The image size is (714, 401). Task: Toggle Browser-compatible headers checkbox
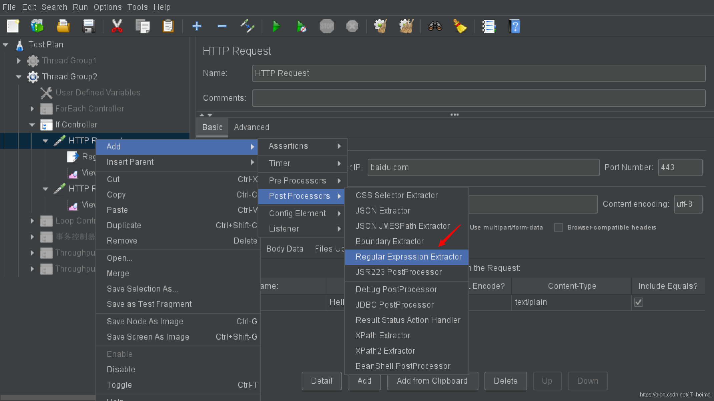click(x=558, y=228)
